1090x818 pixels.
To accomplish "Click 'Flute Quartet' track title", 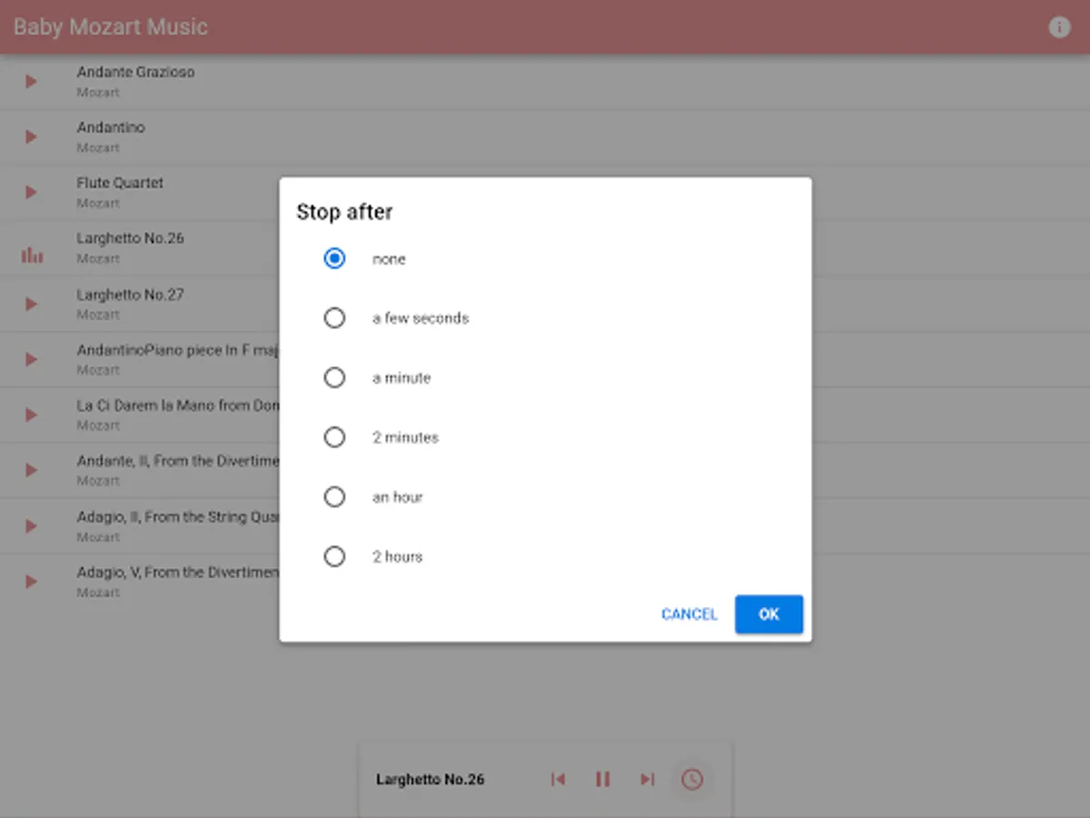I will (120, 183).
